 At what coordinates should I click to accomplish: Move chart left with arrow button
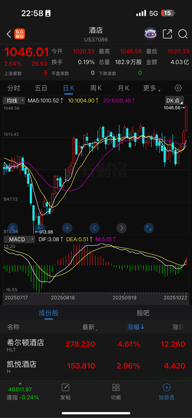[x=94, y=228]
